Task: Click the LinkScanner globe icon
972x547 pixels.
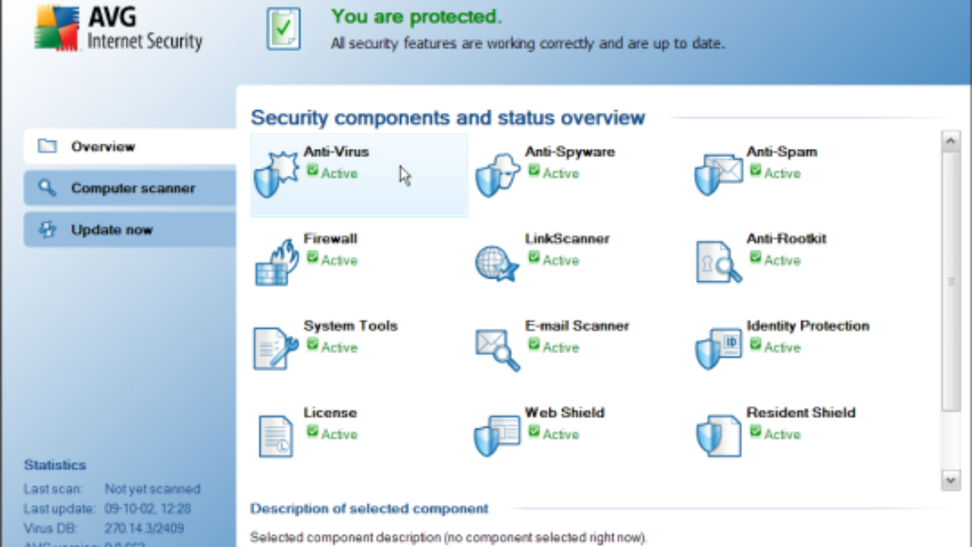Action: point(497,262)
